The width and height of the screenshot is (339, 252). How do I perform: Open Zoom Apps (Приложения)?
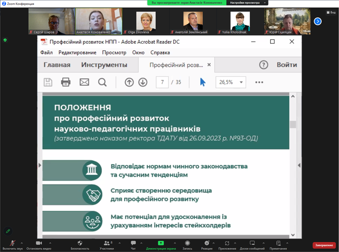point(227,245)
